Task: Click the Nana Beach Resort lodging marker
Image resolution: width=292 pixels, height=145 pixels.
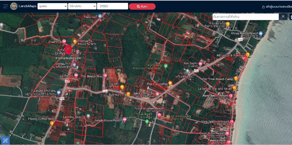Action: pyautogui.click(x=231, y=96)
